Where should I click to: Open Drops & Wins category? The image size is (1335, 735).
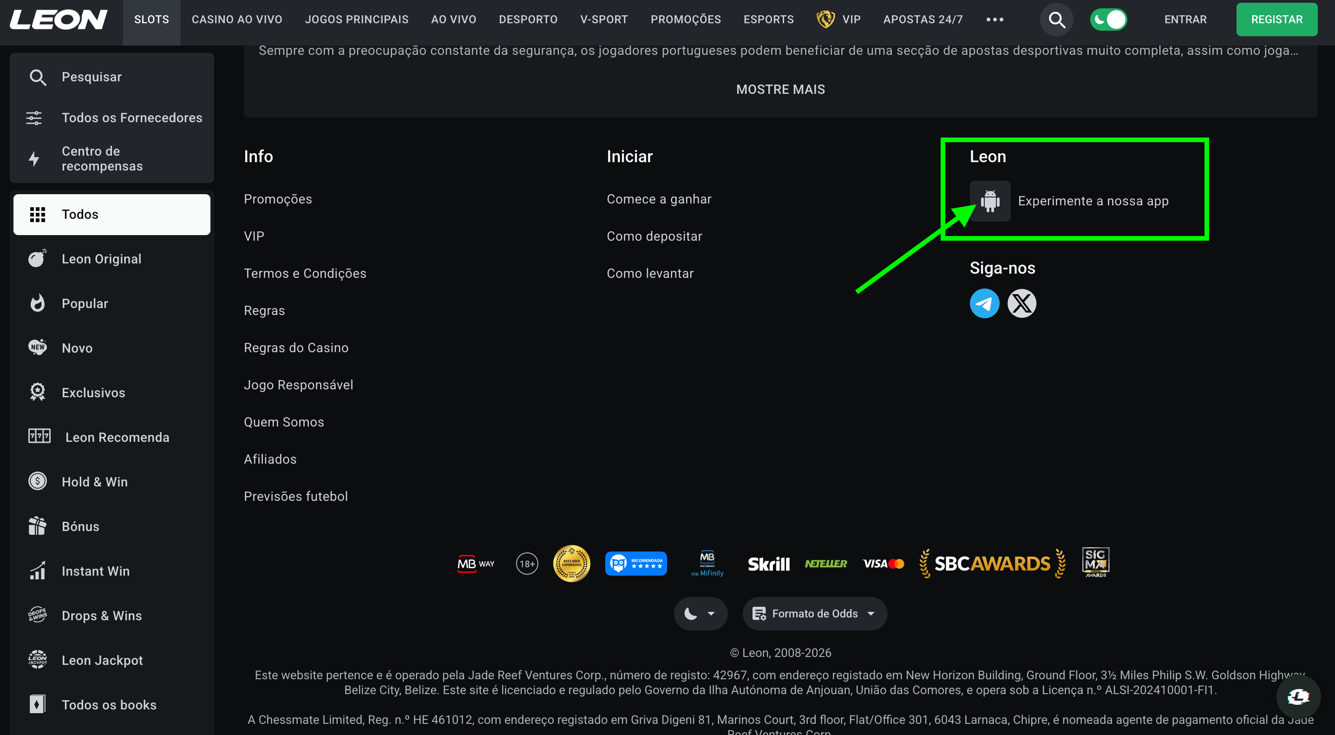tap(111, 615)
